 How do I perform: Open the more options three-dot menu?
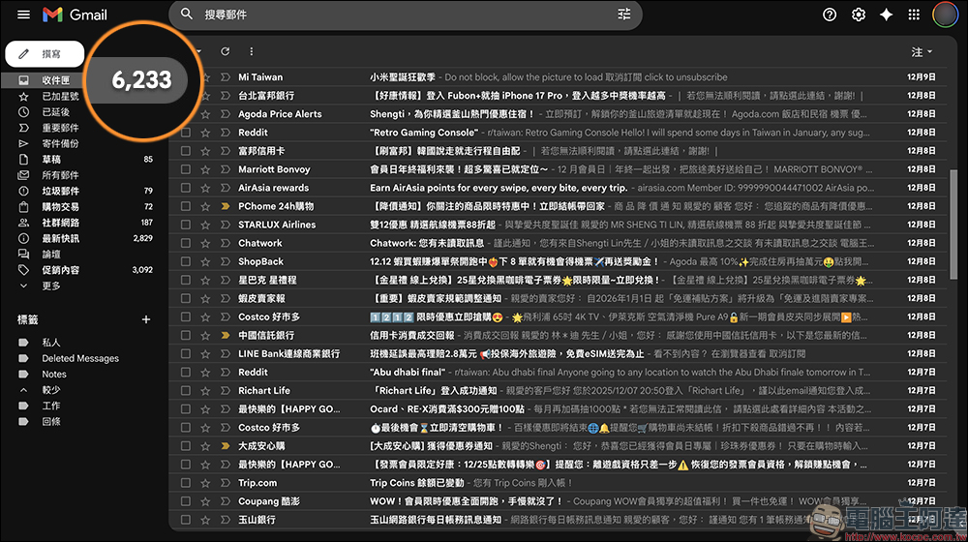pos(251,51)
